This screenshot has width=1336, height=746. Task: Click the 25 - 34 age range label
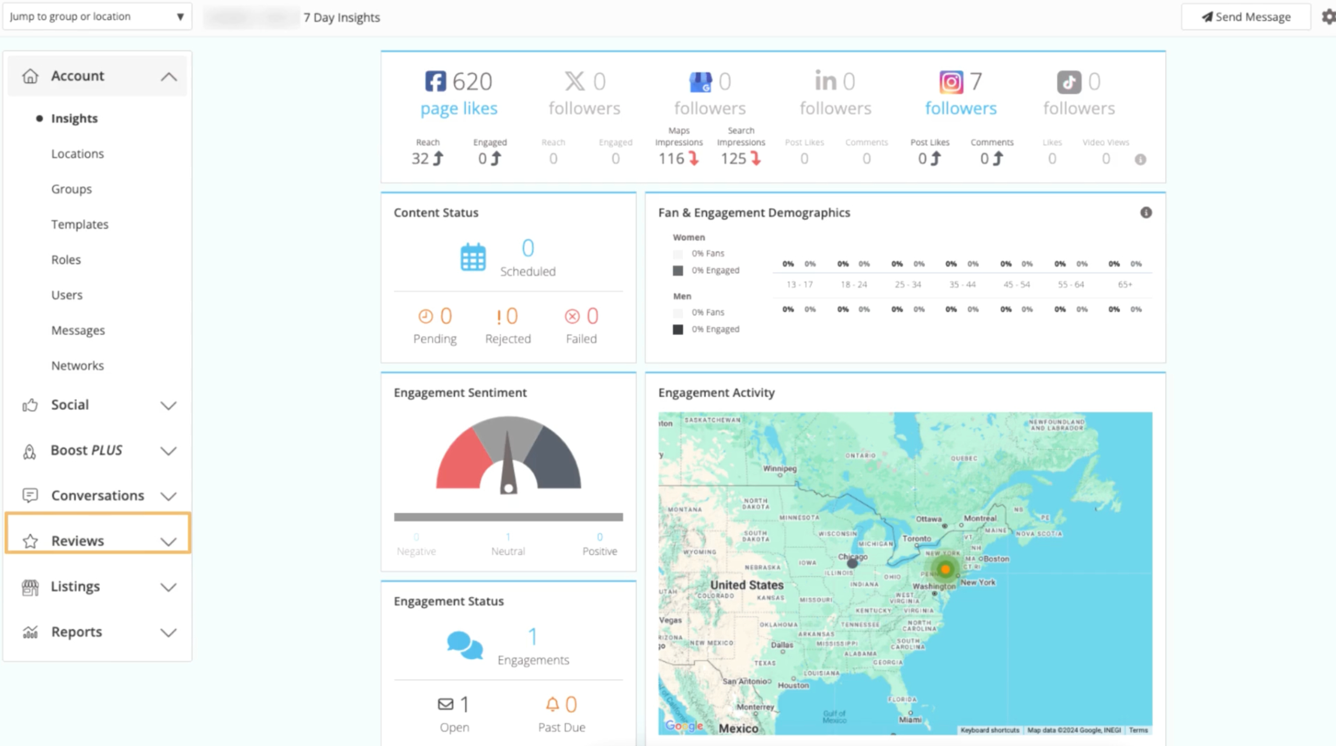908,285
